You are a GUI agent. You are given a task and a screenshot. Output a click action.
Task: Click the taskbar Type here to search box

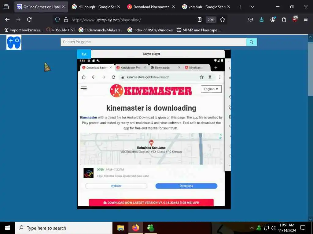(64, 228)
